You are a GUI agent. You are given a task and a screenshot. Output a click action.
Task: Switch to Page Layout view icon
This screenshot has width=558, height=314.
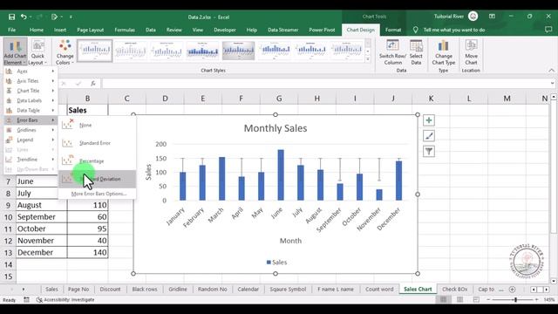(459, 300)
